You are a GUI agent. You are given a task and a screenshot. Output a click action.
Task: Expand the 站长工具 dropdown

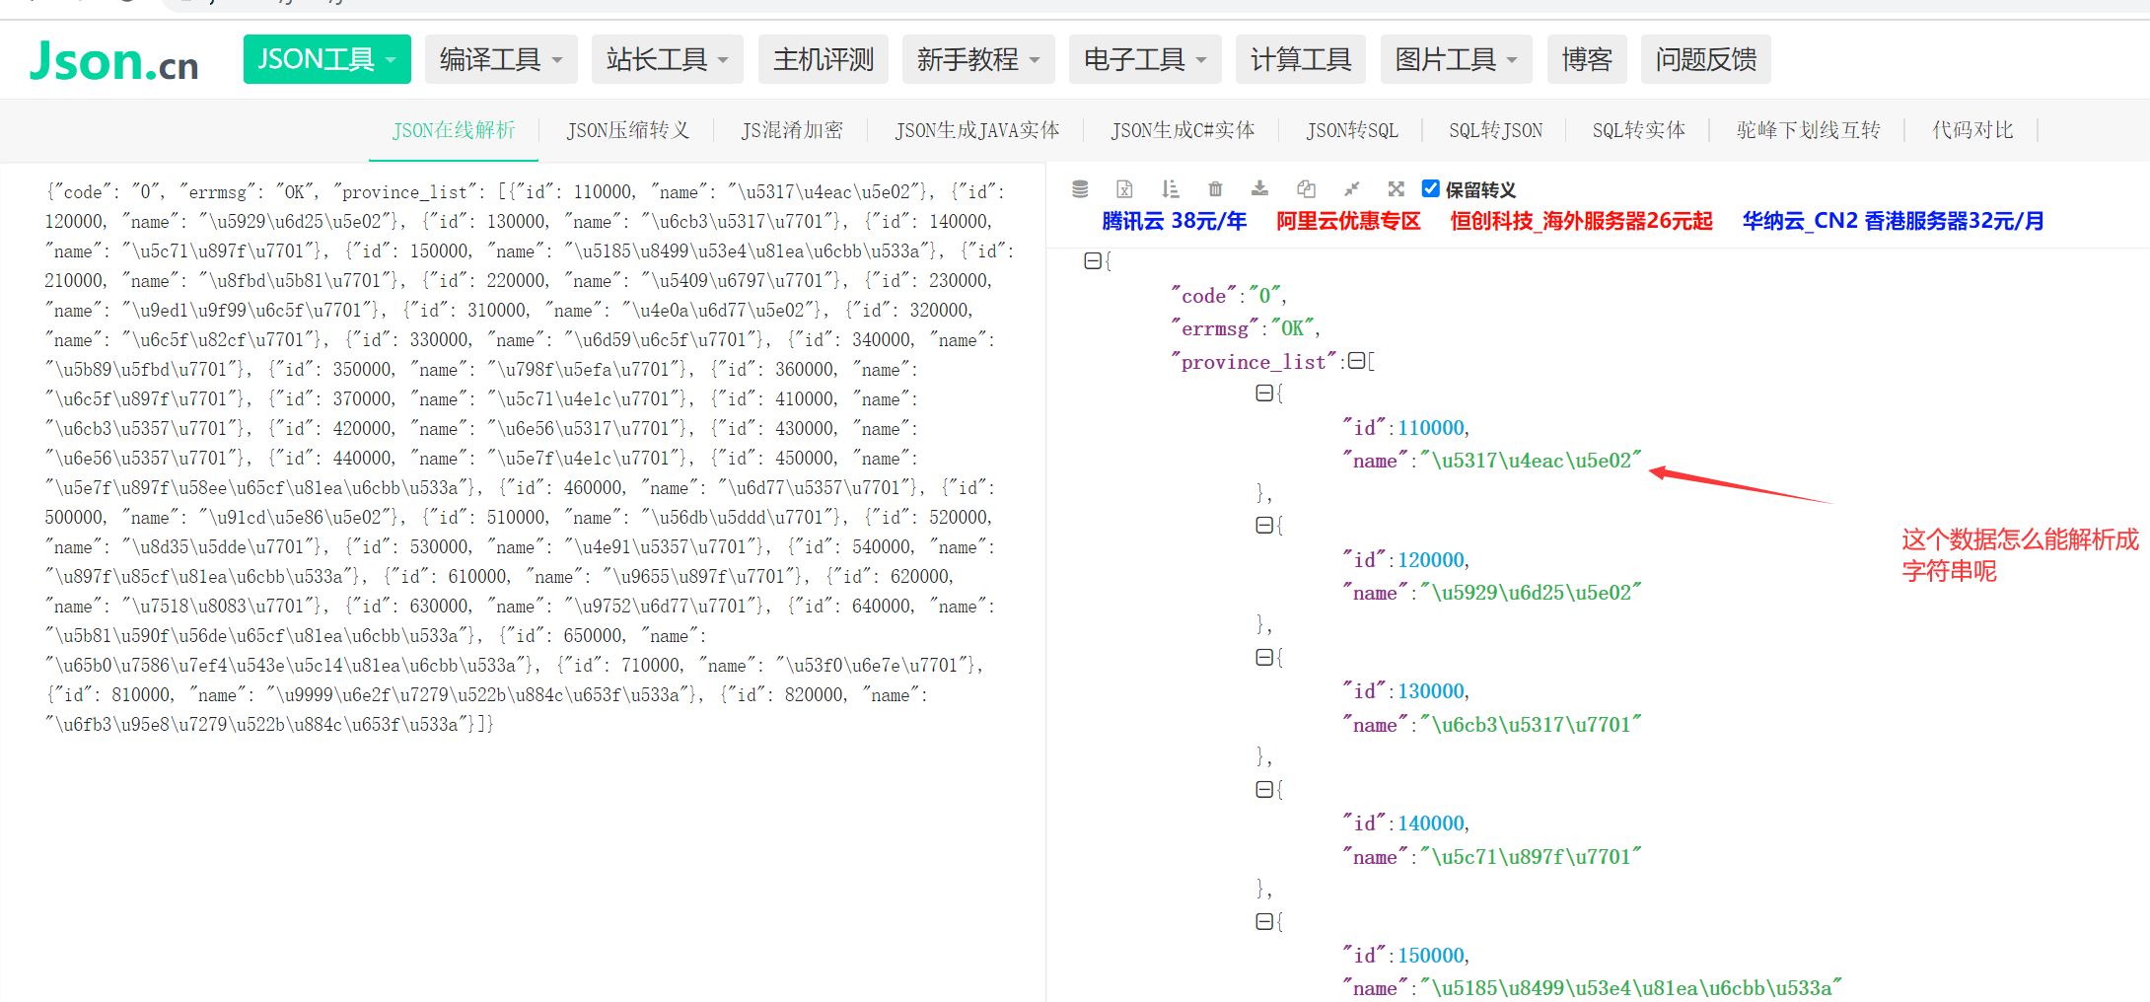click(668, 59)
